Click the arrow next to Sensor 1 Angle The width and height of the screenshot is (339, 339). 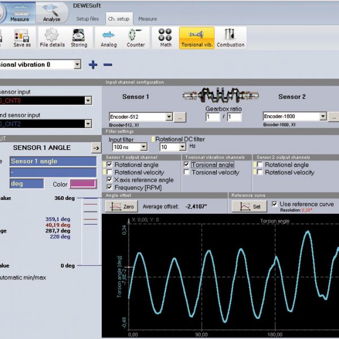pos(96,148)
